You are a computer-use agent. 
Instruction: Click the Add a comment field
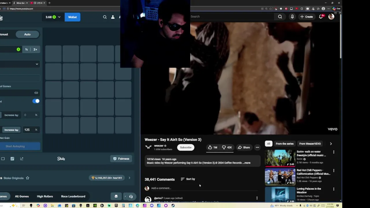(204, 188)
